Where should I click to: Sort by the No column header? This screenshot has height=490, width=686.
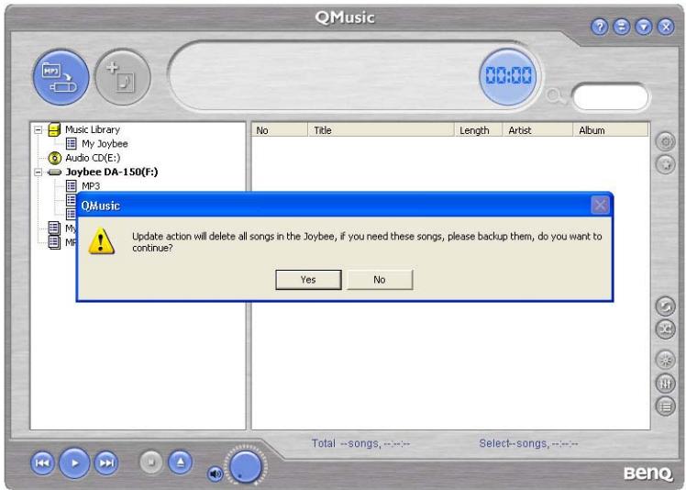pos(280,130)
